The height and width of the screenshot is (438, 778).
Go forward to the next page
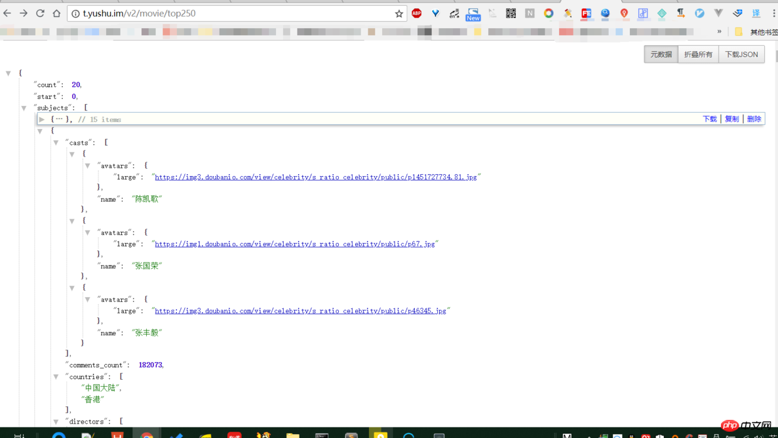point(23,13)
